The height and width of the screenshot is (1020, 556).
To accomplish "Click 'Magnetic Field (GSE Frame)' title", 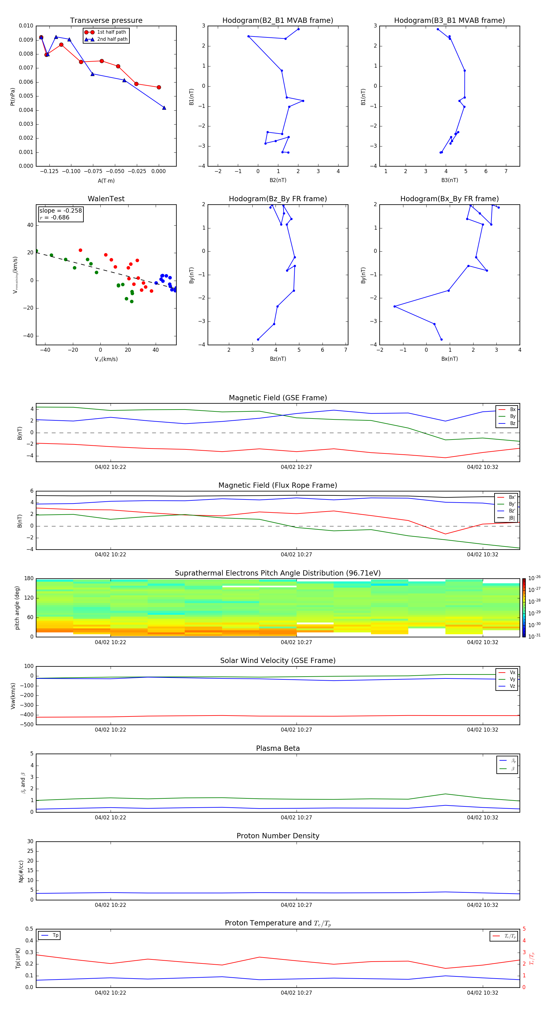I will [x=278, y=398].
